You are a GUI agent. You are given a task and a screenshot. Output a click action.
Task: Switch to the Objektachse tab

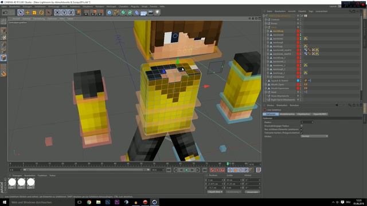click(x=303, y=114)
